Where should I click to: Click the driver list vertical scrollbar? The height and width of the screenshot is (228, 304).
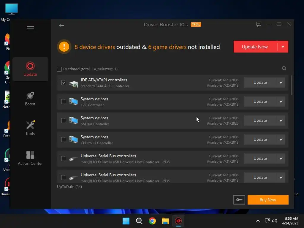pos(292,85)
